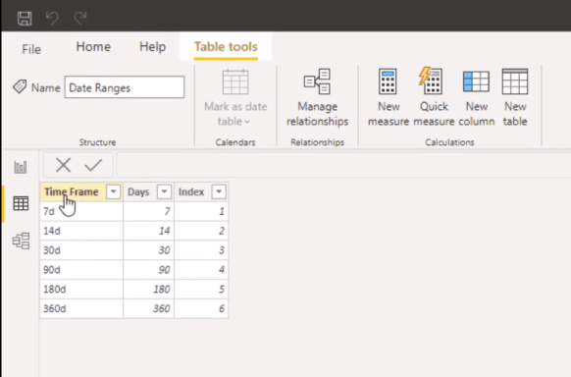Screen dimensions: 571x377
Task: Expand Mark as date table dropdown
Action: coord(235,97)
